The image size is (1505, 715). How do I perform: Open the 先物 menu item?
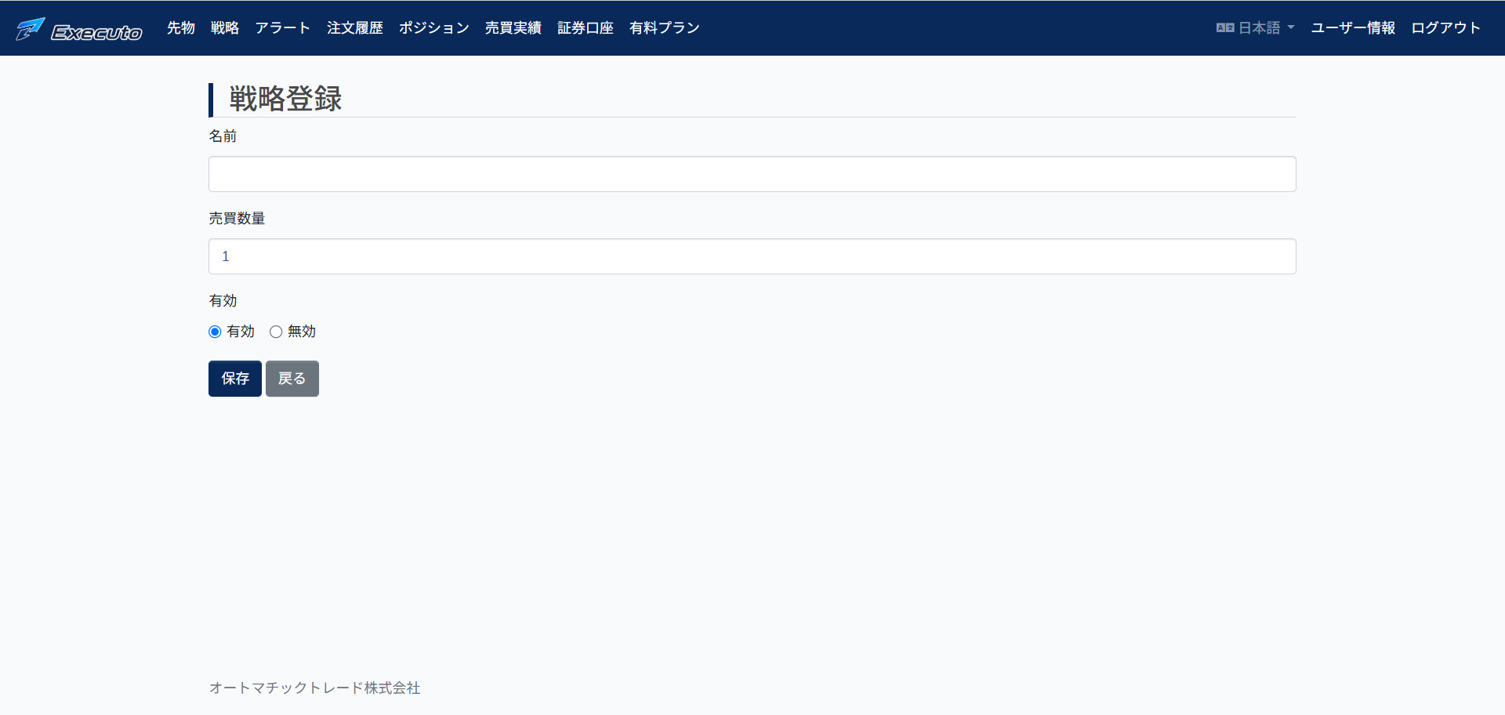[x=181, y=28]
